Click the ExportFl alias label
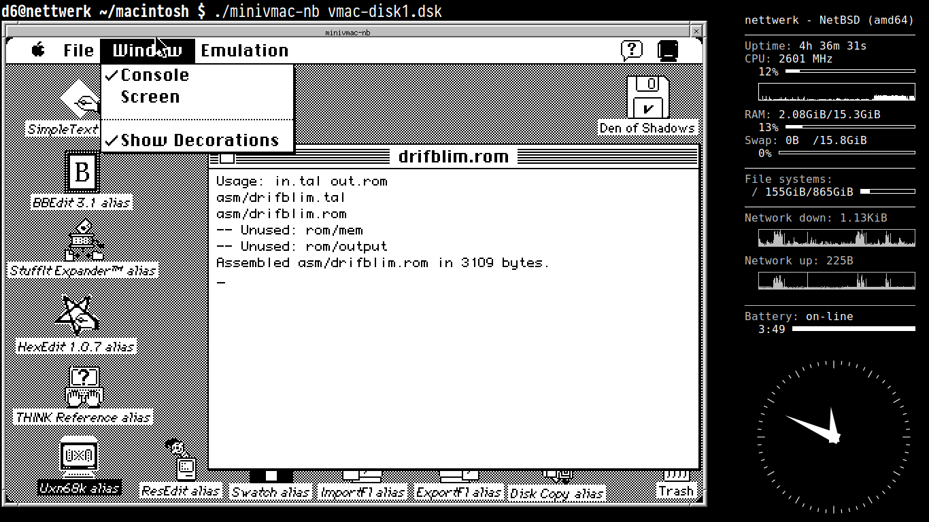The height and width of the screenshot is (522, 929). point(459,492)
